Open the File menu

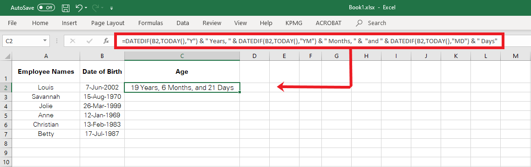12,23
